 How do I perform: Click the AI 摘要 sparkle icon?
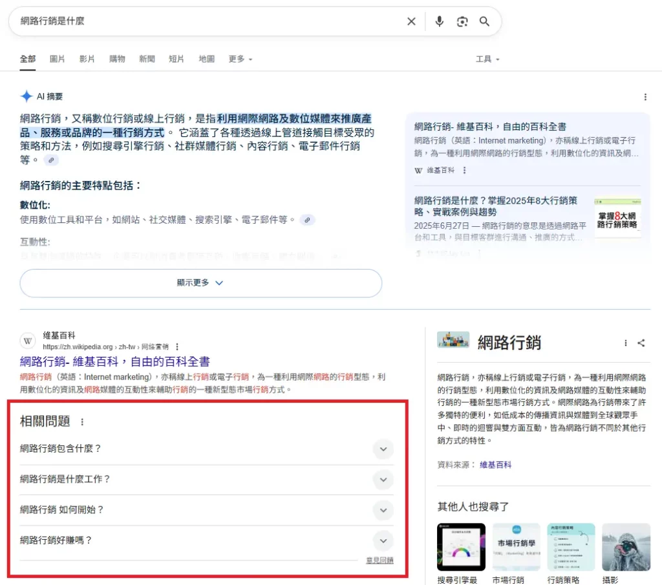point(26,96)
